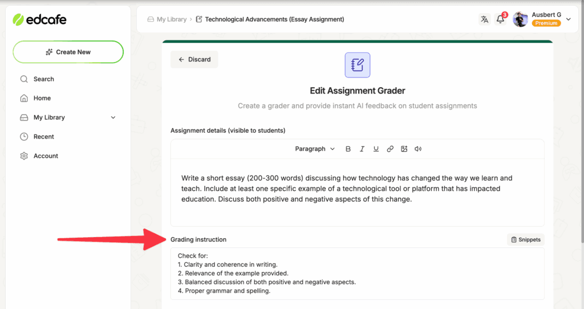Insert image using the image icon
The height and width of the screenshot is (309, 584).
404,149
